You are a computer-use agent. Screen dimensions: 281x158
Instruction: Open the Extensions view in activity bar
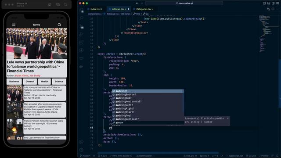(82, 42)
